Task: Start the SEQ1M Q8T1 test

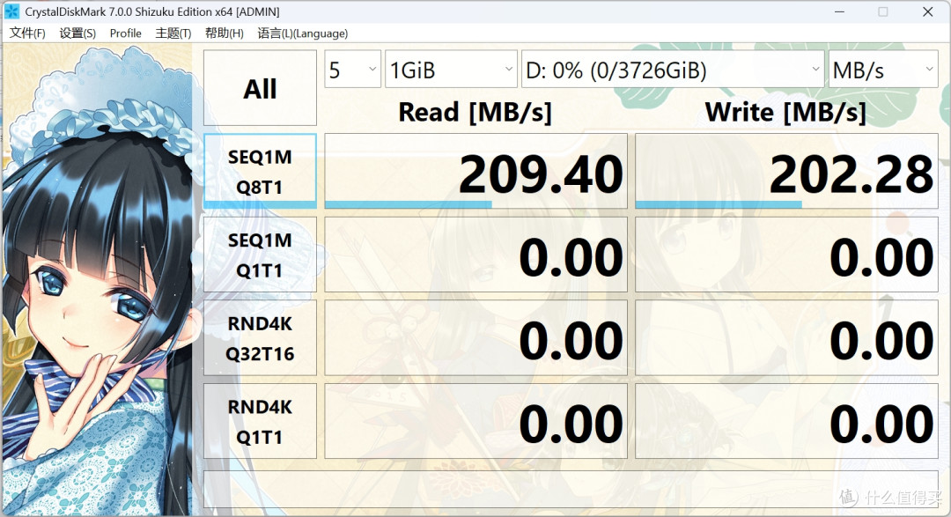Action: click(x=260, y=171)
